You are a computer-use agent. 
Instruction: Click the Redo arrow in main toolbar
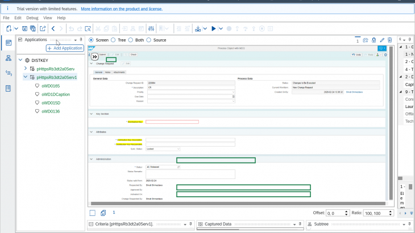tap(80, 28)
